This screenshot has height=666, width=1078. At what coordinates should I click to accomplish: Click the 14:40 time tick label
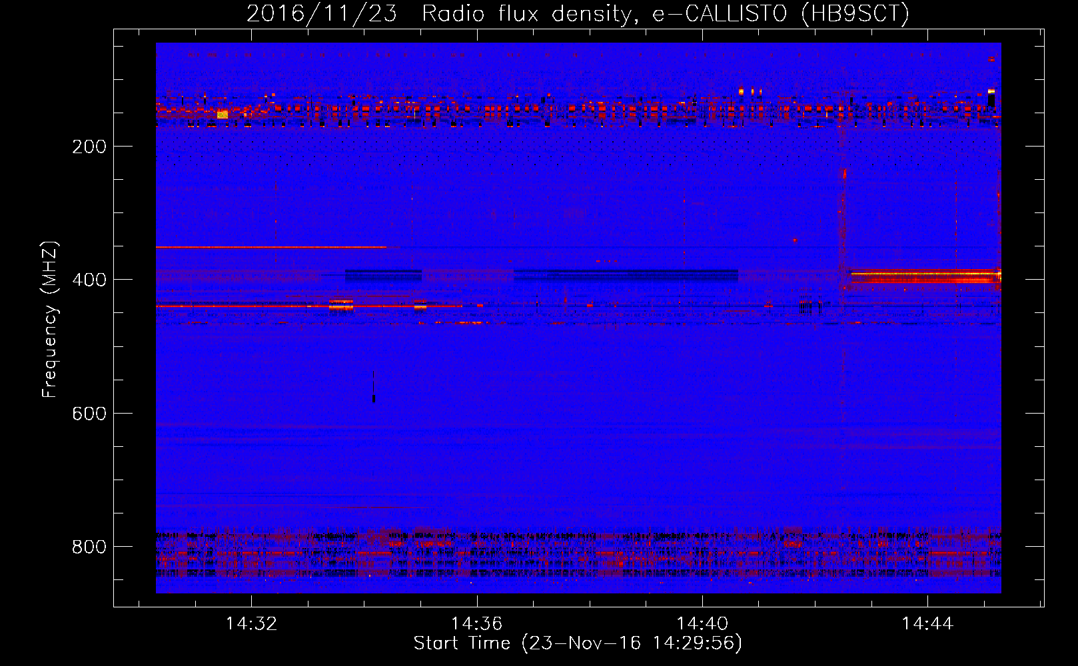[x=702, y=624]
